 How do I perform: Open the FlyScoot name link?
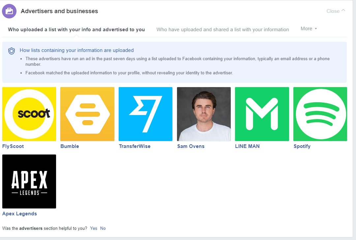13,146
